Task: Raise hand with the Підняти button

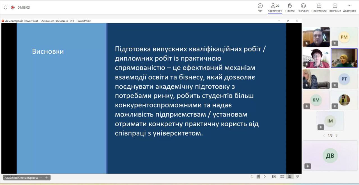Action: pyautogui.click(x=290, y=7)
